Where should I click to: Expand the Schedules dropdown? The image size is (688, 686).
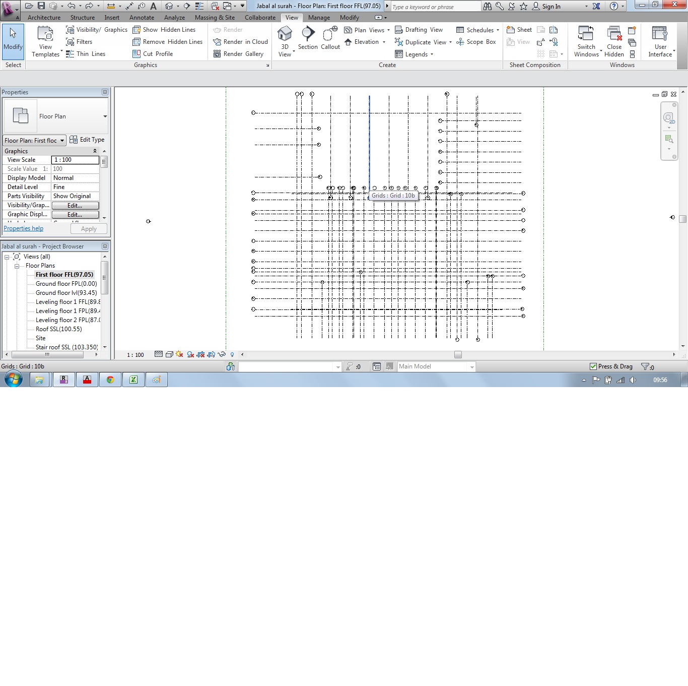498,30
